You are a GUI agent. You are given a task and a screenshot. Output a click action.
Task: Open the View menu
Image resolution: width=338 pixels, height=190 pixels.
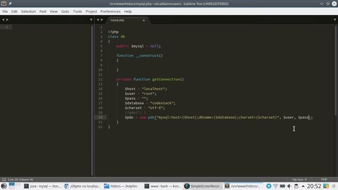[x=54, y=12]
